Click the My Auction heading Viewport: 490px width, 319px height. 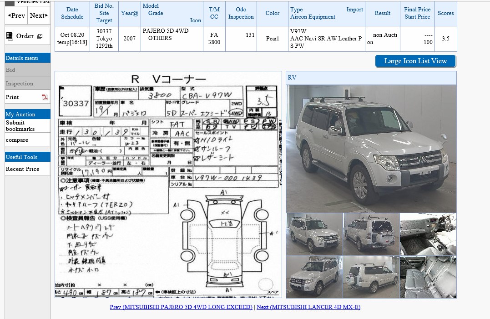point(27,114)
